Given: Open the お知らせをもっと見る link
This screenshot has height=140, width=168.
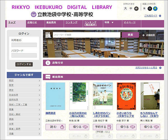Looking at the screenshot, I should pos(146,68).
